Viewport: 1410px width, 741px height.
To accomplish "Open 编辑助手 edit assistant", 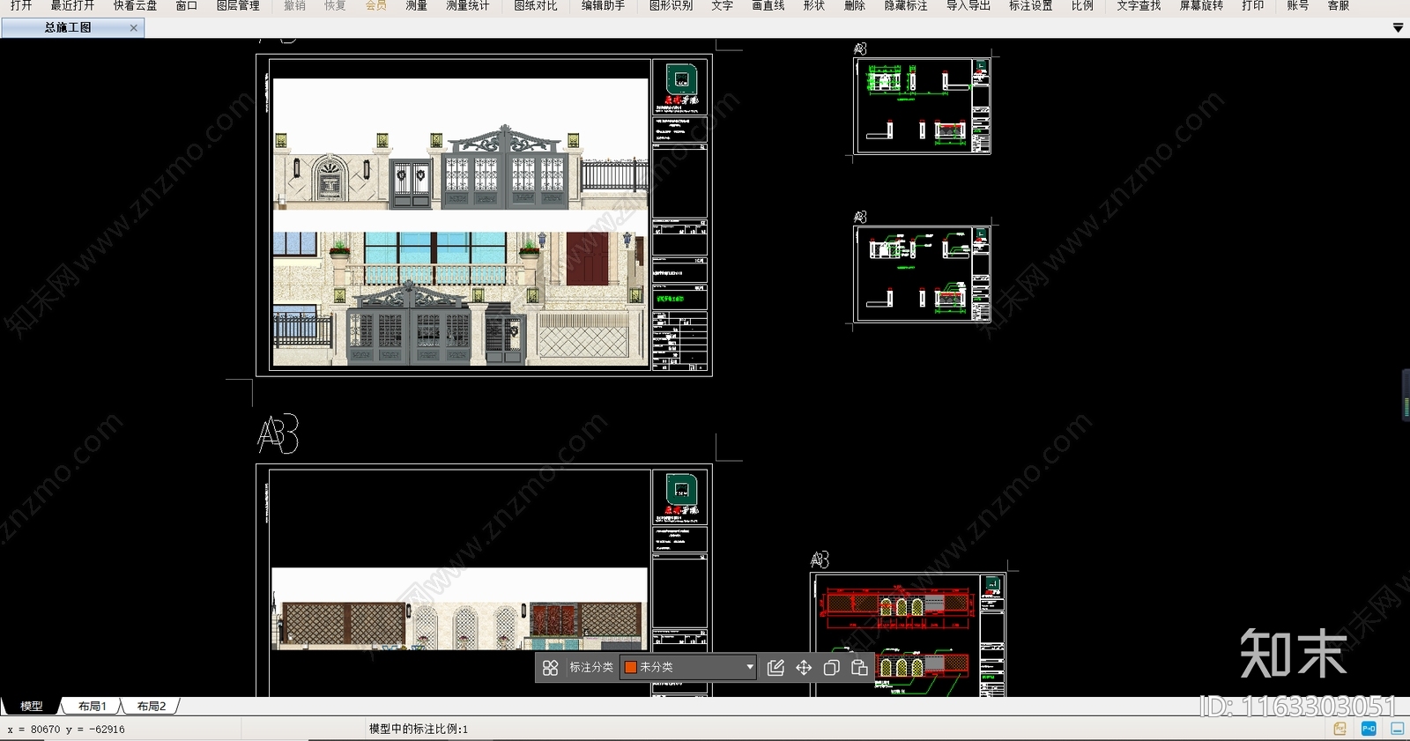I will coord(603,6).
